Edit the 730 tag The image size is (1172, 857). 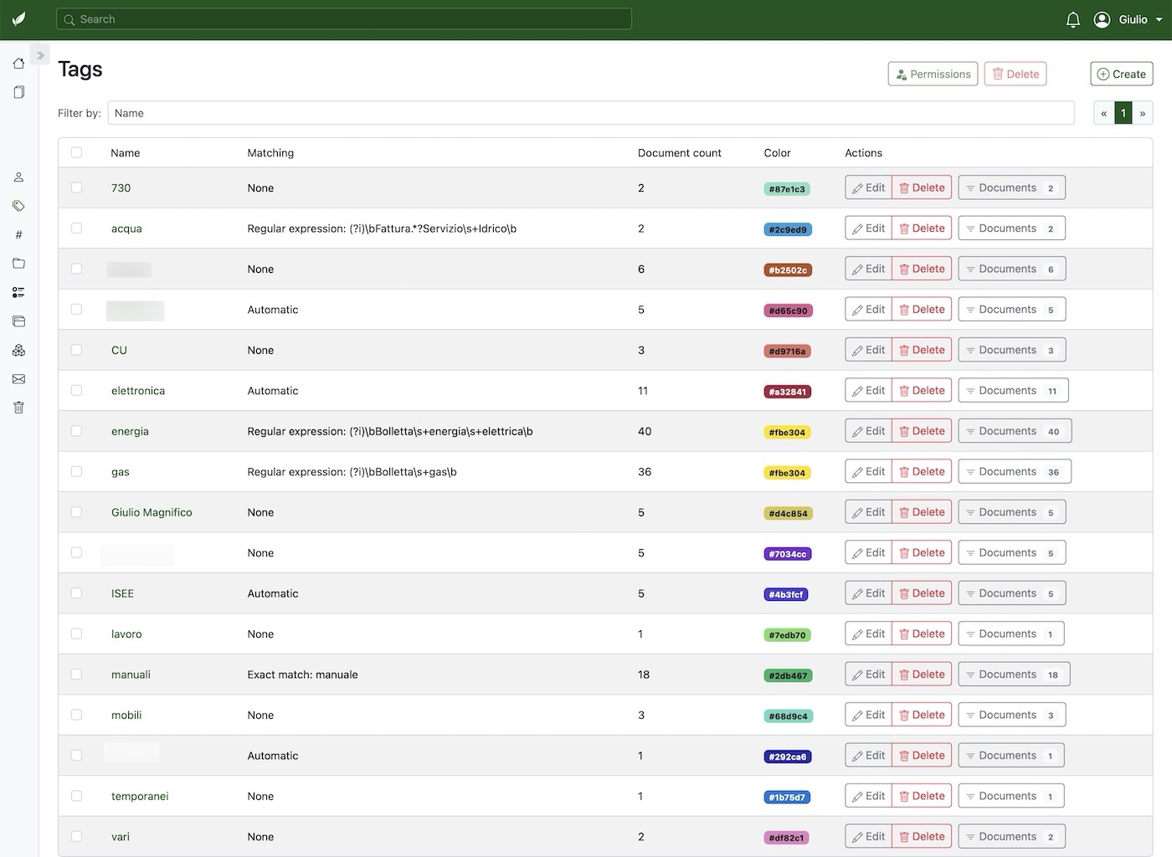pyautogui.click(x=868, y=187)
